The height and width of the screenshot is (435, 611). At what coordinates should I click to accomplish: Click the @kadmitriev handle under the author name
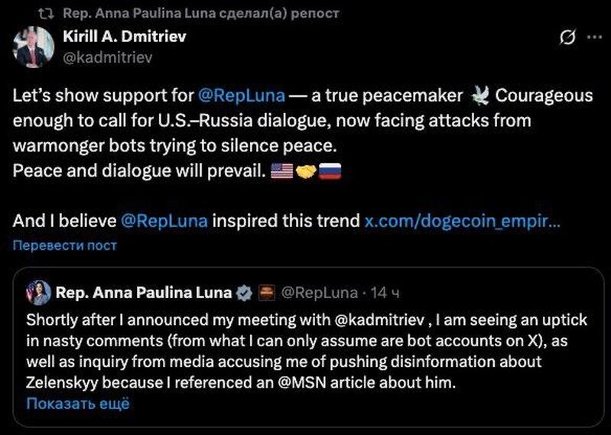pos(107,56)
